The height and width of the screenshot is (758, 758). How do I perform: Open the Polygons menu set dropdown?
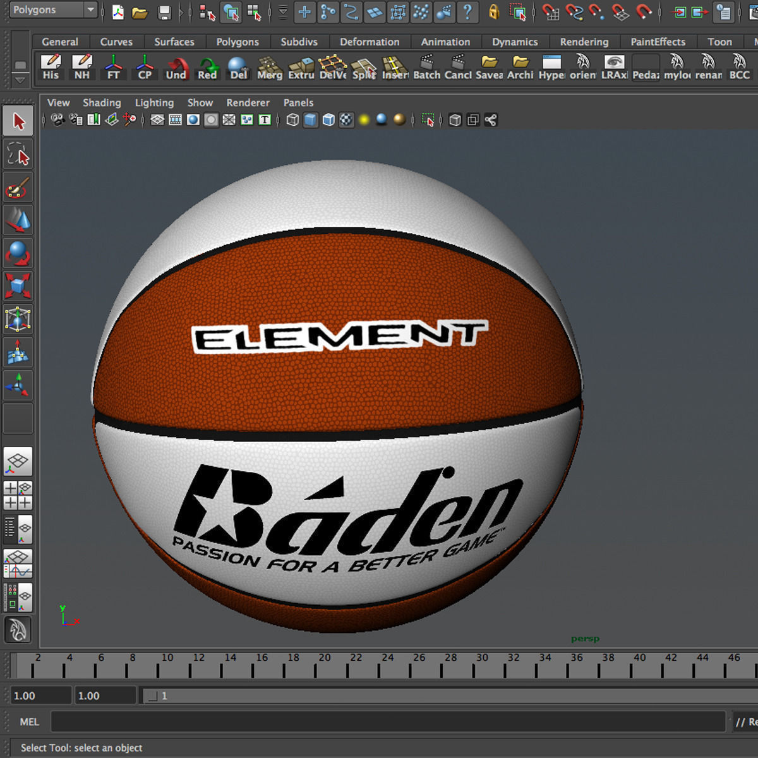pyautogui.click(x=54, y=10)
